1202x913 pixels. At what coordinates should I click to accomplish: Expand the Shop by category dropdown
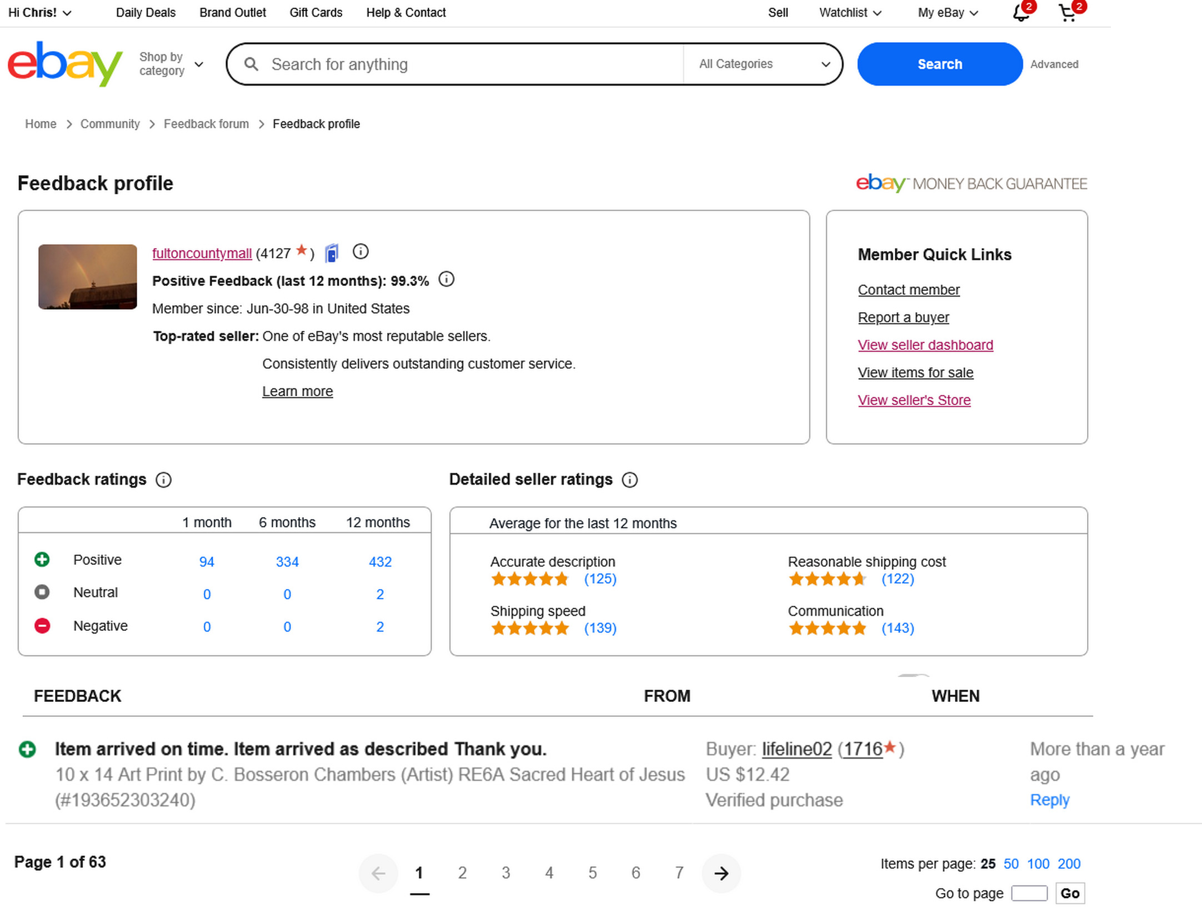[171, 64]
